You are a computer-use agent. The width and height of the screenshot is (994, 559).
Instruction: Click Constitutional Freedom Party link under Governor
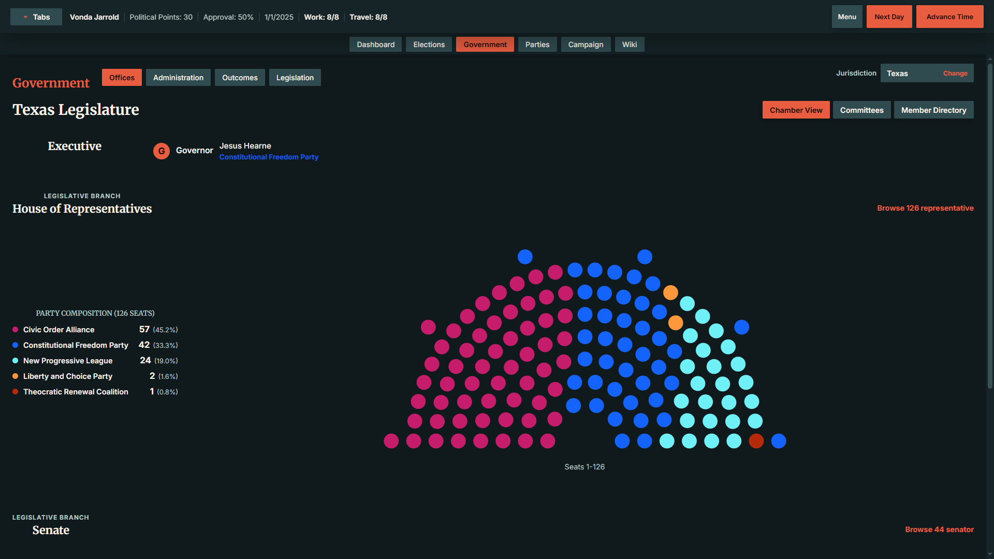point(269,157)
